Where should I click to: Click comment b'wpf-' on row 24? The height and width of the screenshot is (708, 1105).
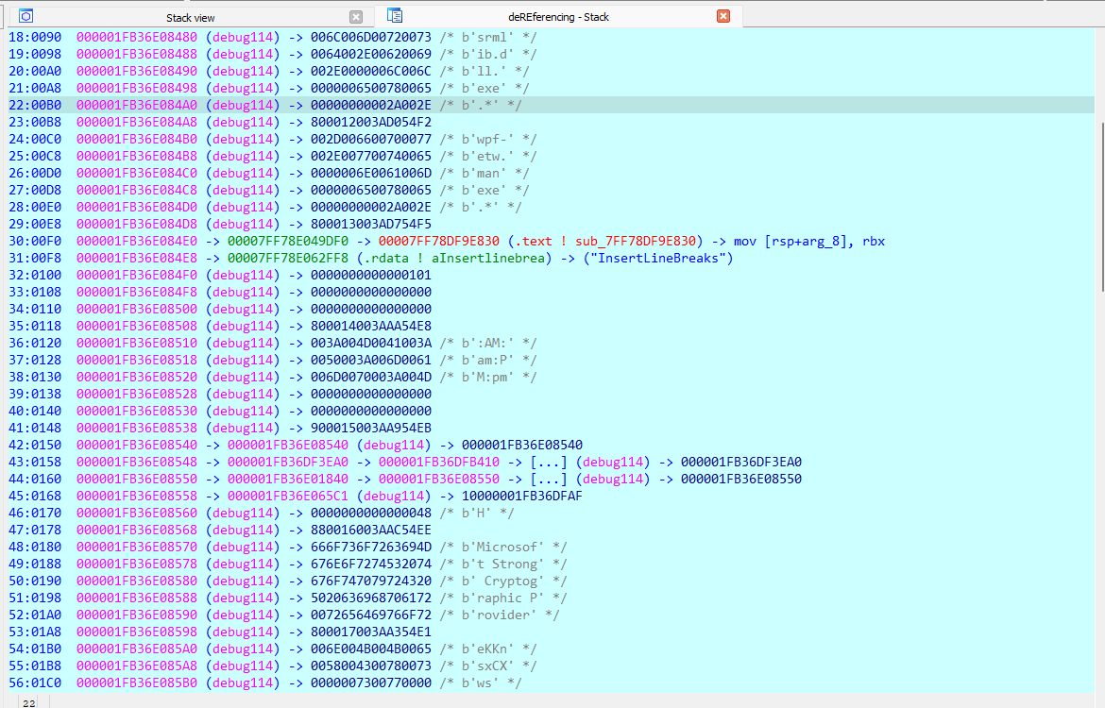(487, 139)
